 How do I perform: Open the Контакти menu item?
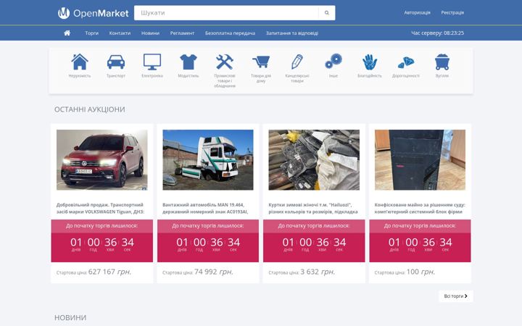120,33
